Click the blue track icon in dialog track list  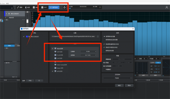tap(27, 37)
